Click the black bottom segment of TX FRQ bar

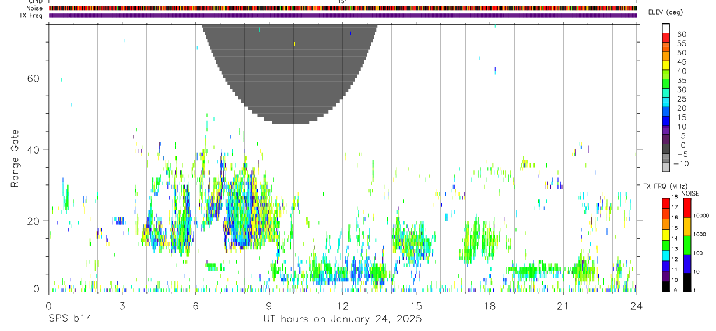(665, 287)
